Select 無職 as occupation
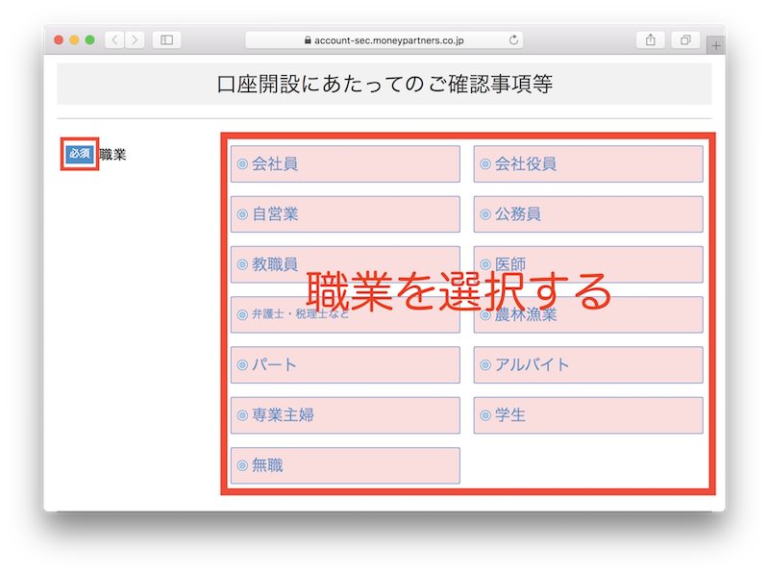The width and height of the screenshot is (769, 574). 345,465
